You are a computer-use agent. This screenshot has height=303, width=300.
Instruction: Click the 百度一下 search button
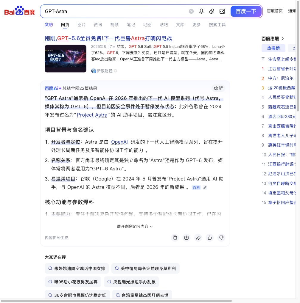(x=246, y=11)
